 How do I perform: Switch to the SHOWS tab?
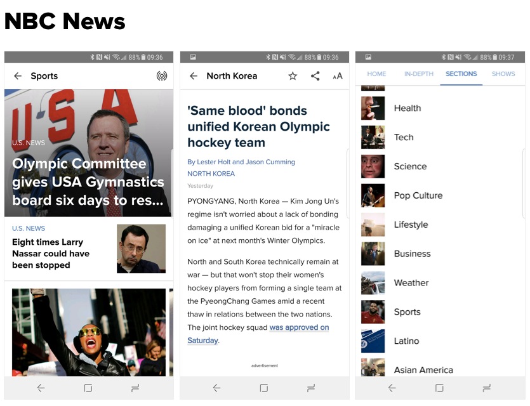coord(503,74)
